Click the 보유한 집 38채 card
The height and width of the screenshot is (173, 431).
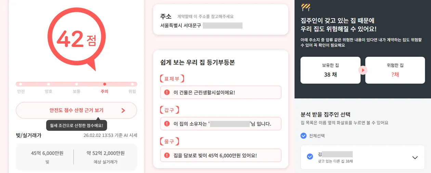click(330, 70)
